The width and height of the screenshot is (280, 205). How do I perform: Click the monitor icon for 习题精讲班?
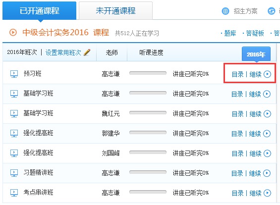coord(14,173)
